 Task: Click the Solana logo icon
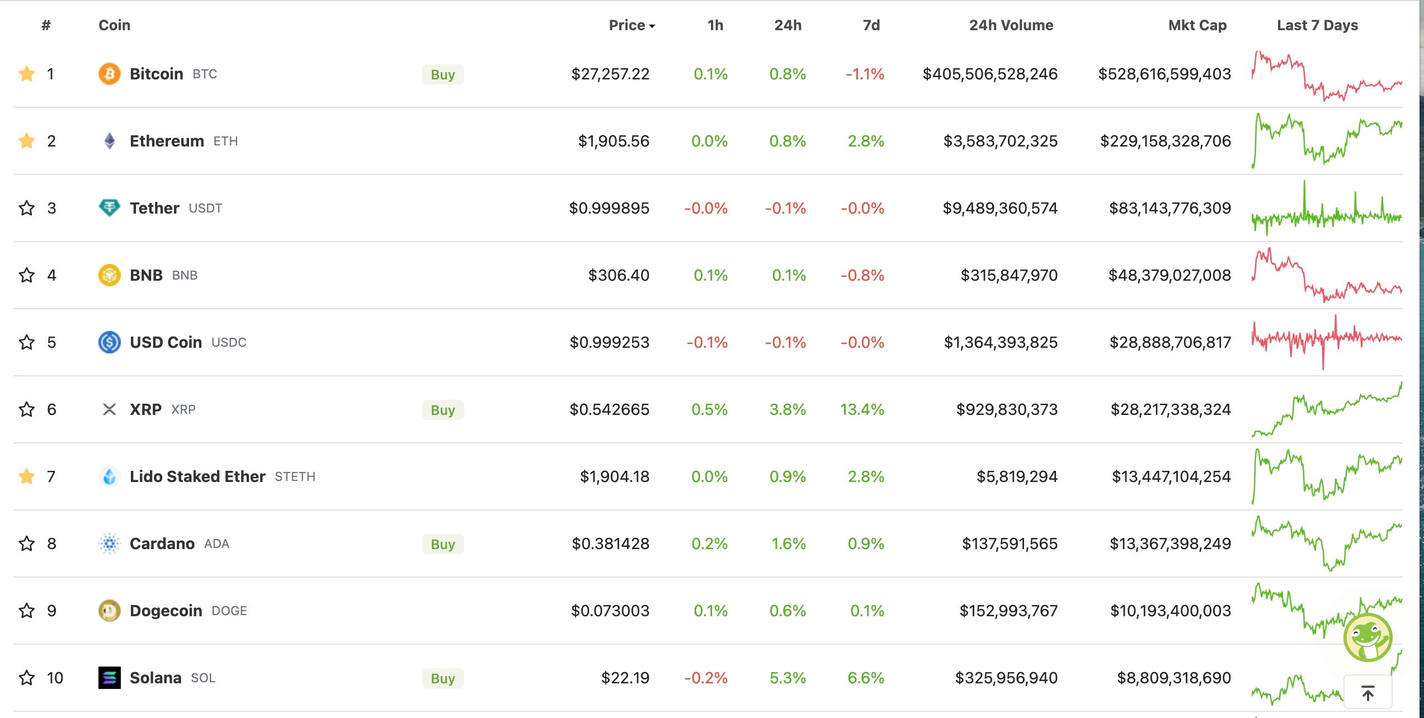[110, 678]
